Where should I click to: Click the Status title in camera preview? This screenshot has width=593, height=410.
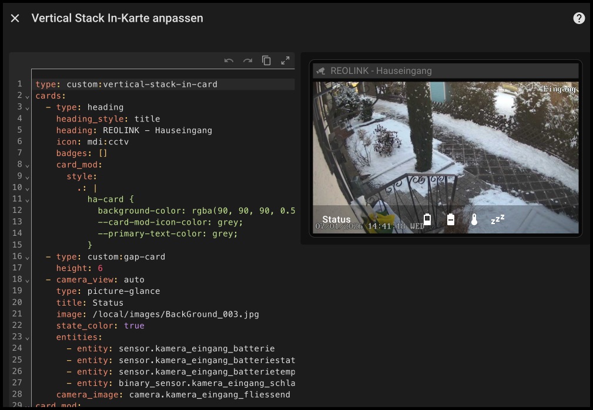(336, 220)
